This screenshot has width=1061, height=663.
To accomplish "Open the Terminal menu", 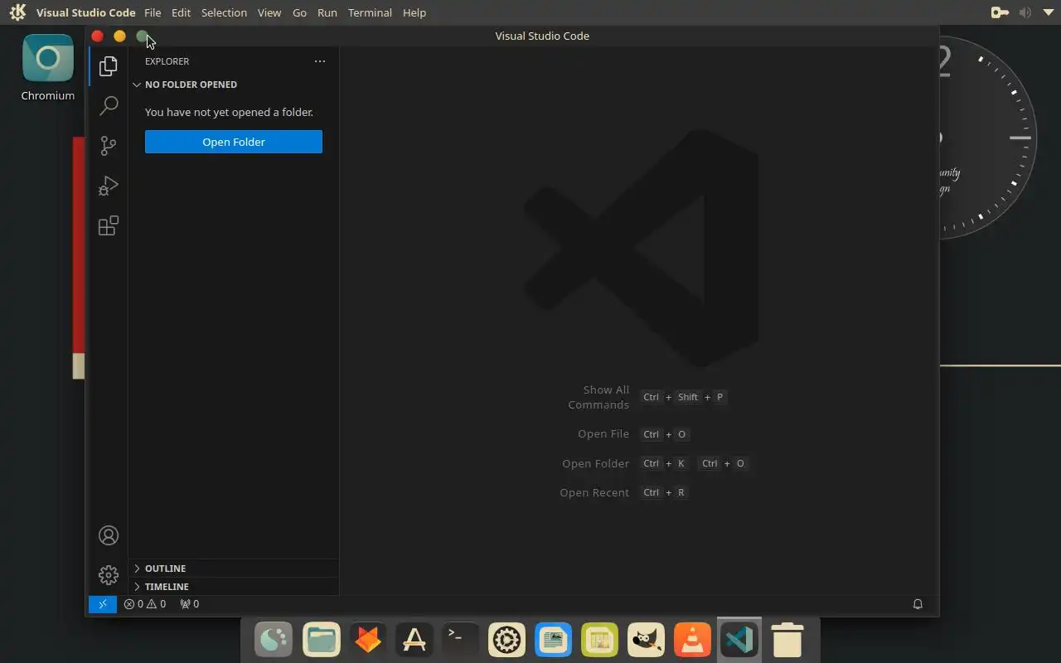I will tap(370, 12).
